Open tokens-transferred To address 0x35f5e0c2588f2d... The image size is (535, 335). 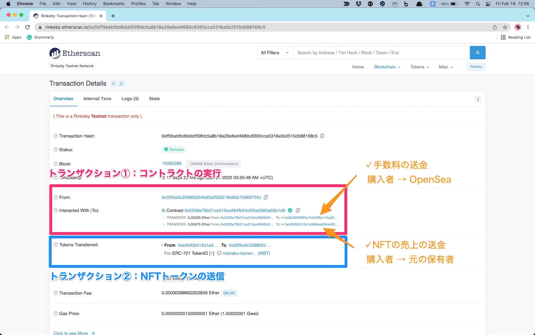point(249,245)
